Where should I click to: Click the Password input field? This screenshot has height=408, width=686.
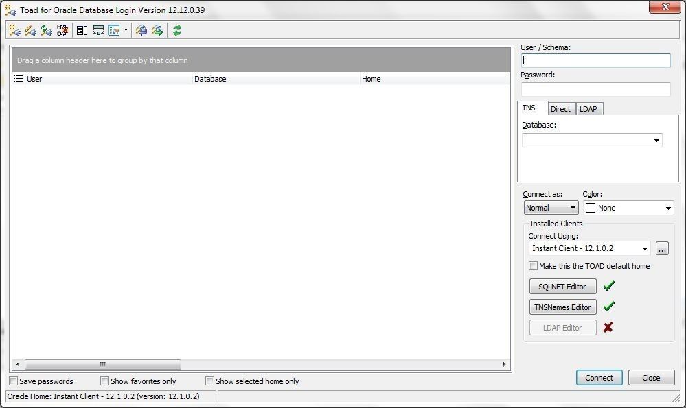point(595,89)
